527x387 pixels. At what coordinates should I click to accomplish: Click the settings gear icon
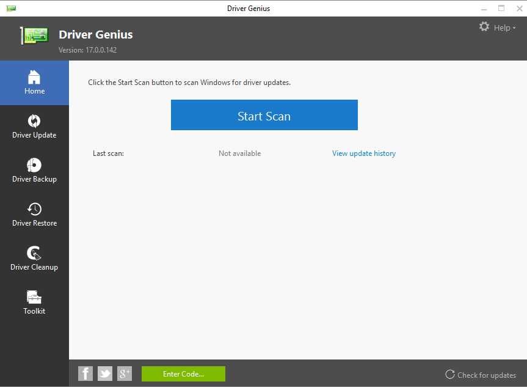484,27
